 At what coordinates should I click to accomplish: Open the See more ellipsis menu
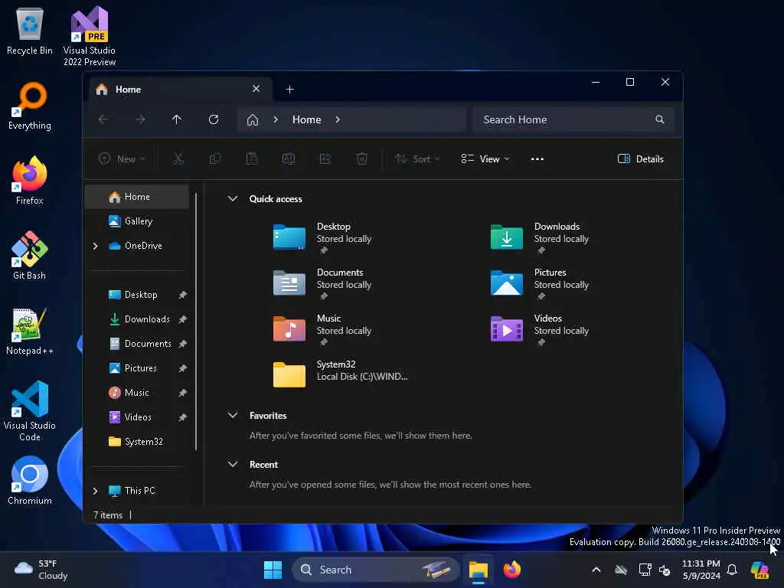click(537, 159)
